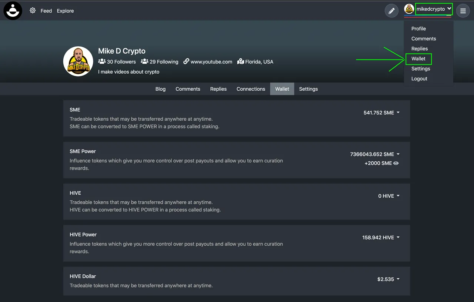Image resolution: width=474 pixels, height=302 pixels.
Task: Open the Explore page
Action: [65, 11]
